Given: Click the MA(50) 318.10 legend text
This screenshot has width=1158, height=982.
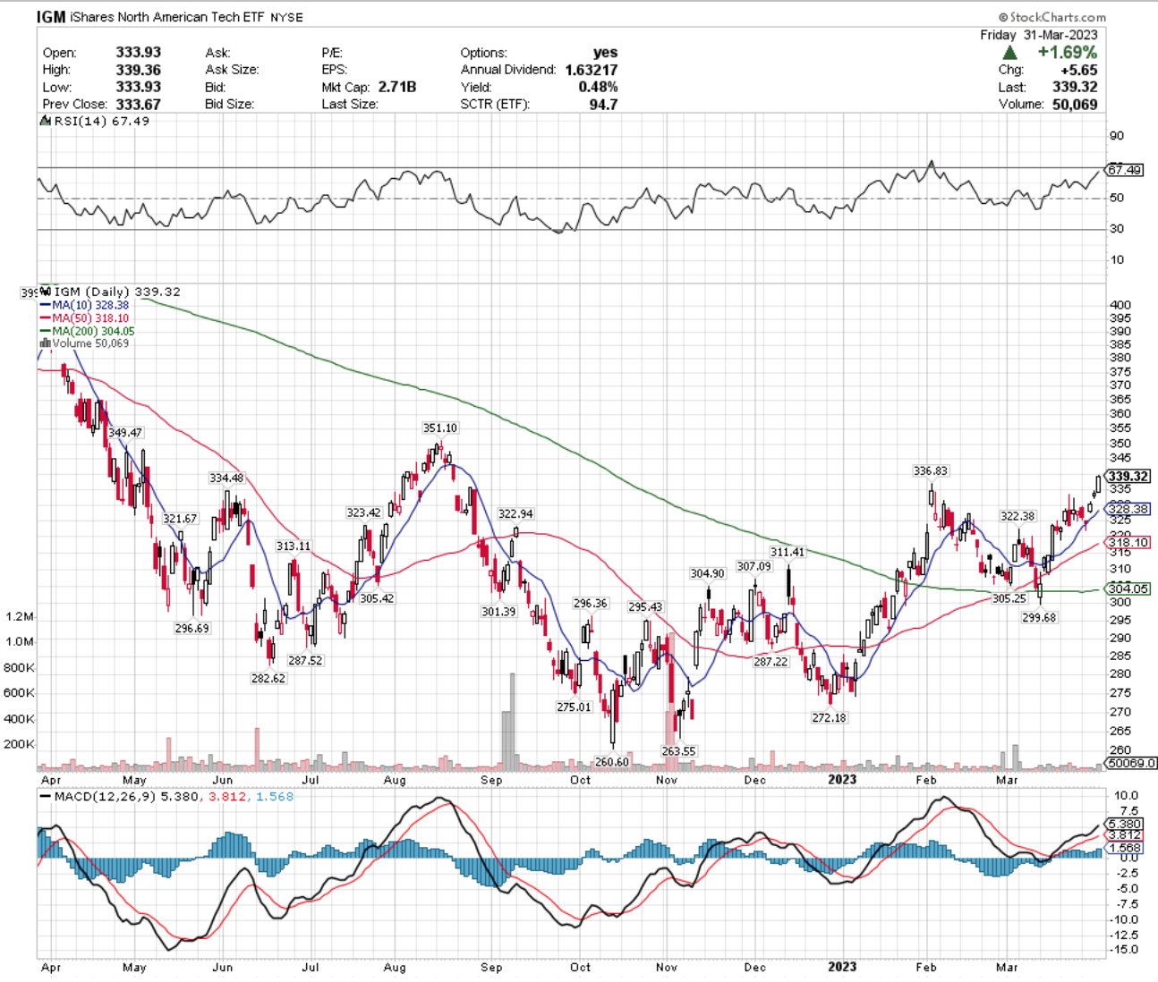Looking at the screenshot, I should point(90,318).
